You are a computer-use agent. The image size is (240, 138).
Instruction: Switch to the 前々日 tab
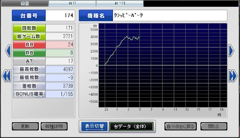[x=120, y=3]
